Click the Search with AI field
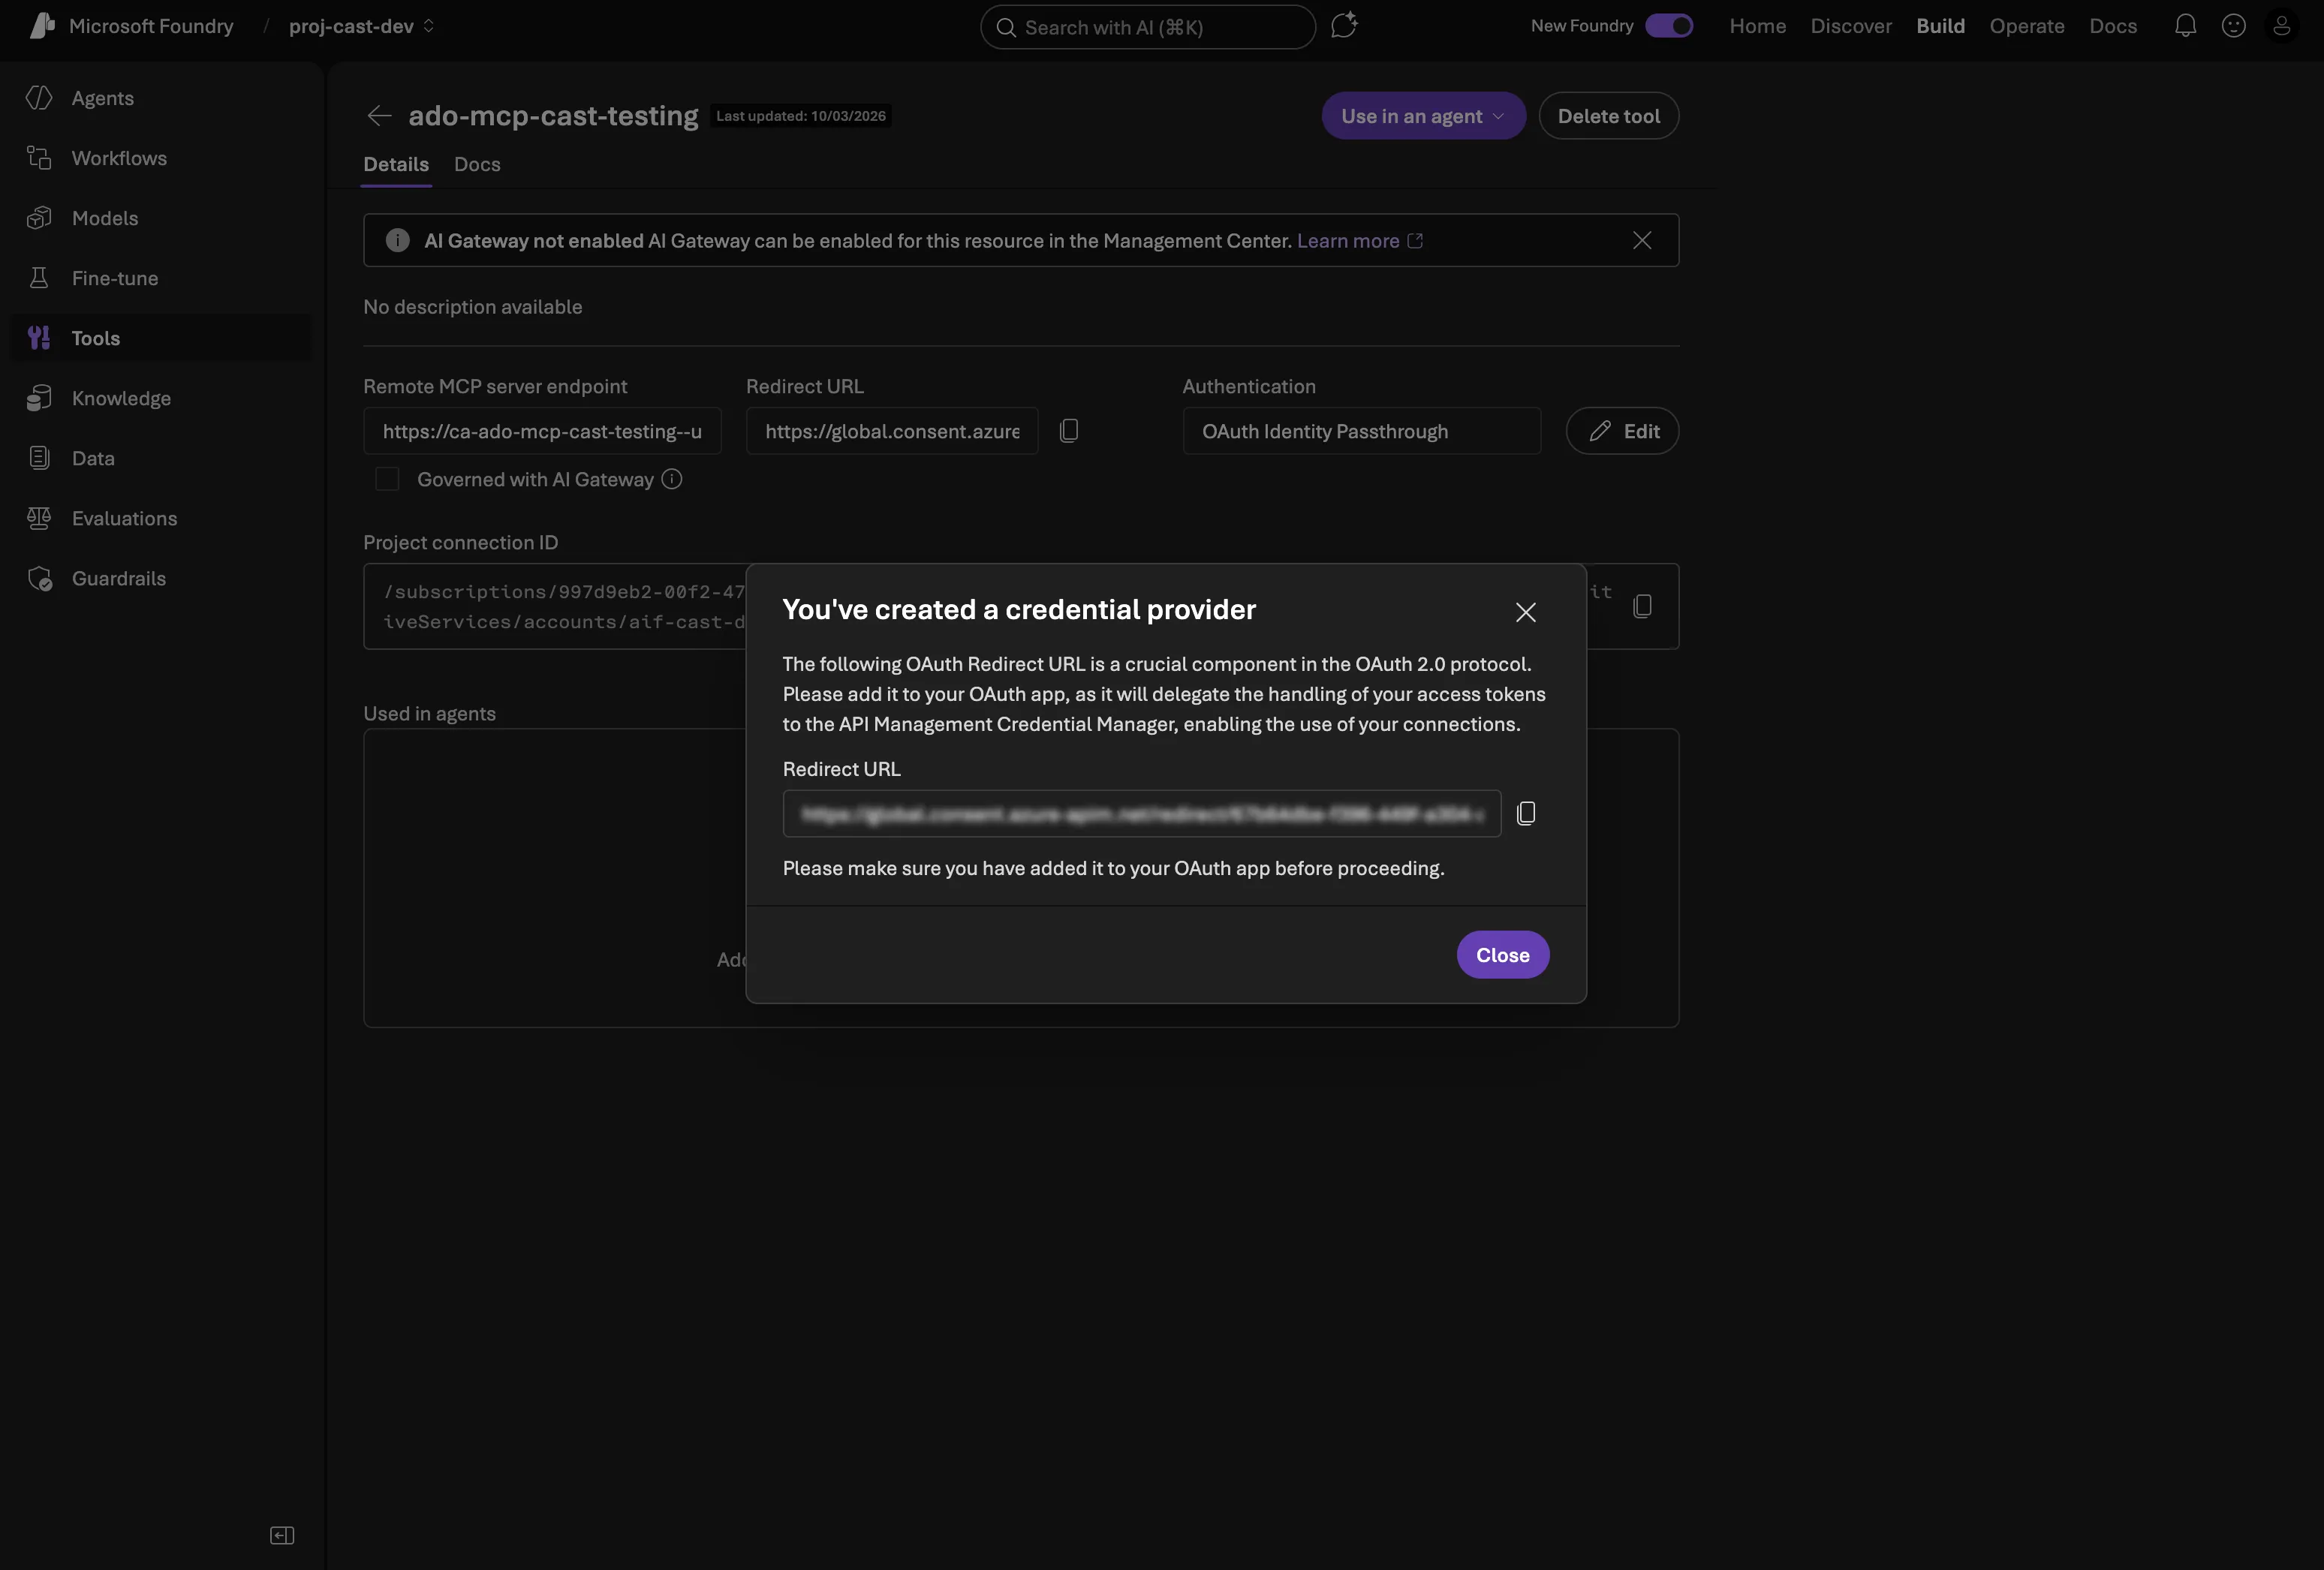Screen dimensions: 2324x1570 tap(1146, 27)
